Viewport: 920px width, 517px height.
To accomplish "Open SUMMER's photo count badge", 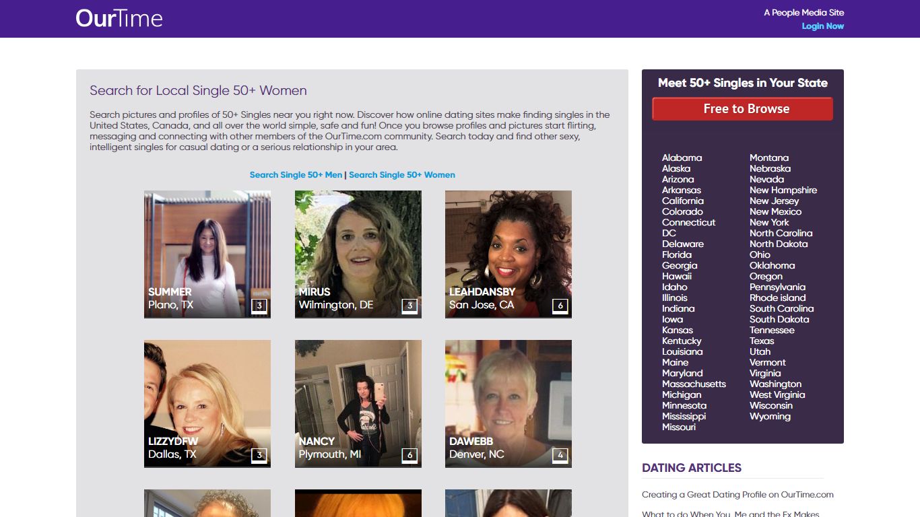I will point(259,306).
